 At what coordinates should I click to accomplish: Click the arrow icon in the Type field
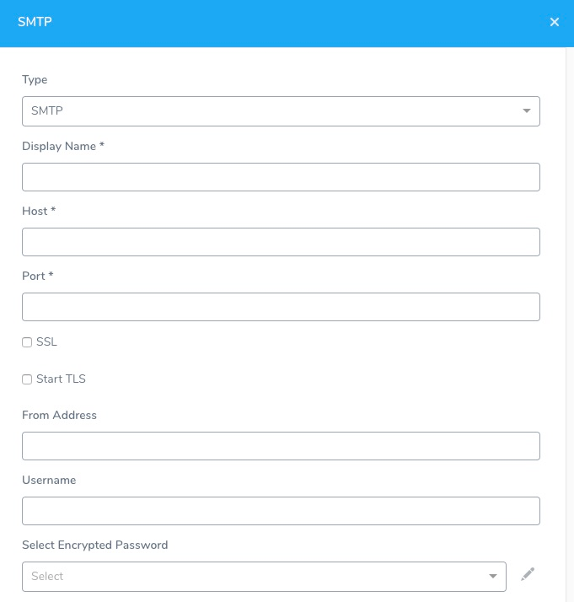pyautogui.click(x=527, y=110)
